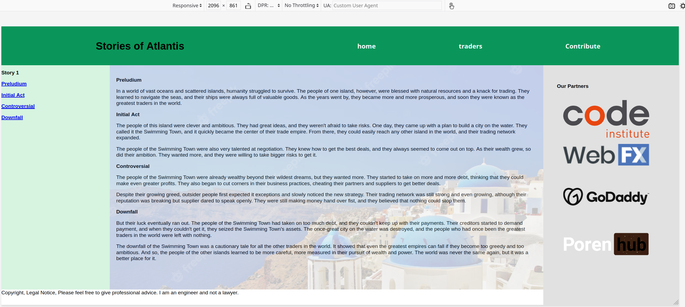685x307 pixels.
Task: Open the No Throttling dropdown
Action: (x=301, y=5)
